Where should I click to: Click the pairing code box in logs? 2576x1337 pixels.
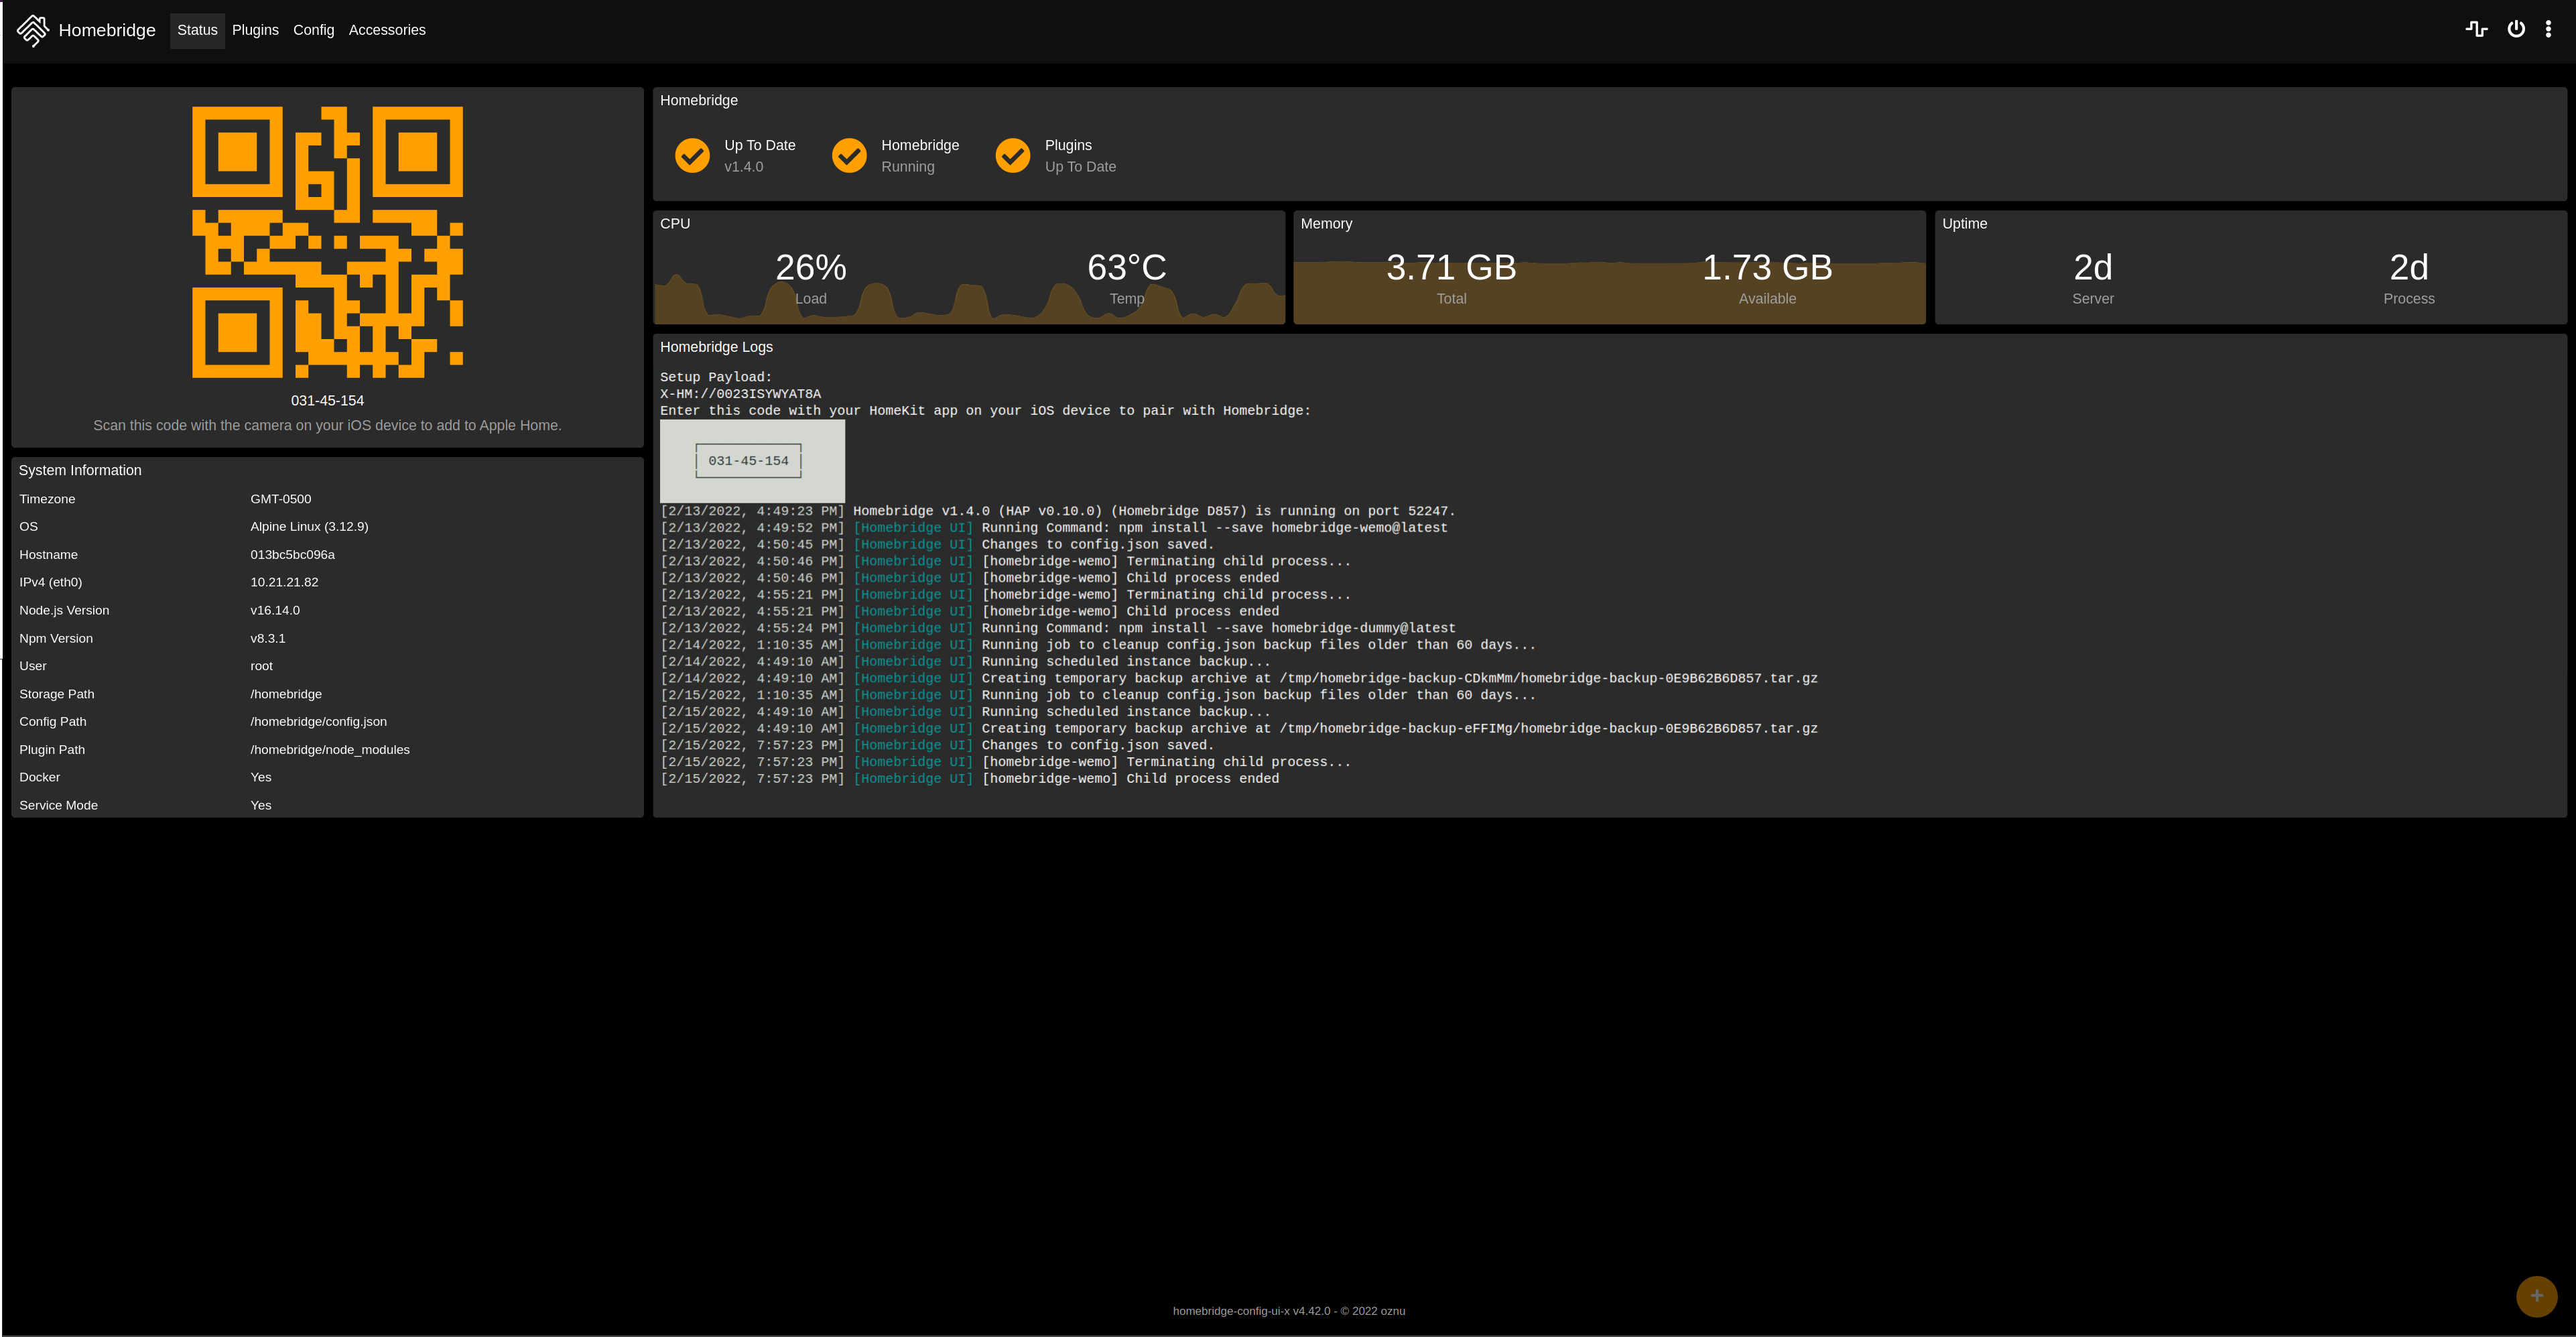pos(748,461)
